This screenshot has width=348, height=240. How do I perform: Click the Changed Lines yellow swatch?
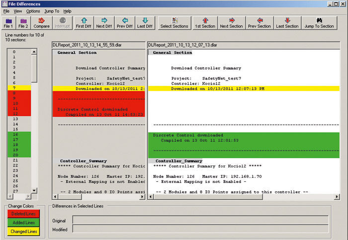[x=23, y=232]
